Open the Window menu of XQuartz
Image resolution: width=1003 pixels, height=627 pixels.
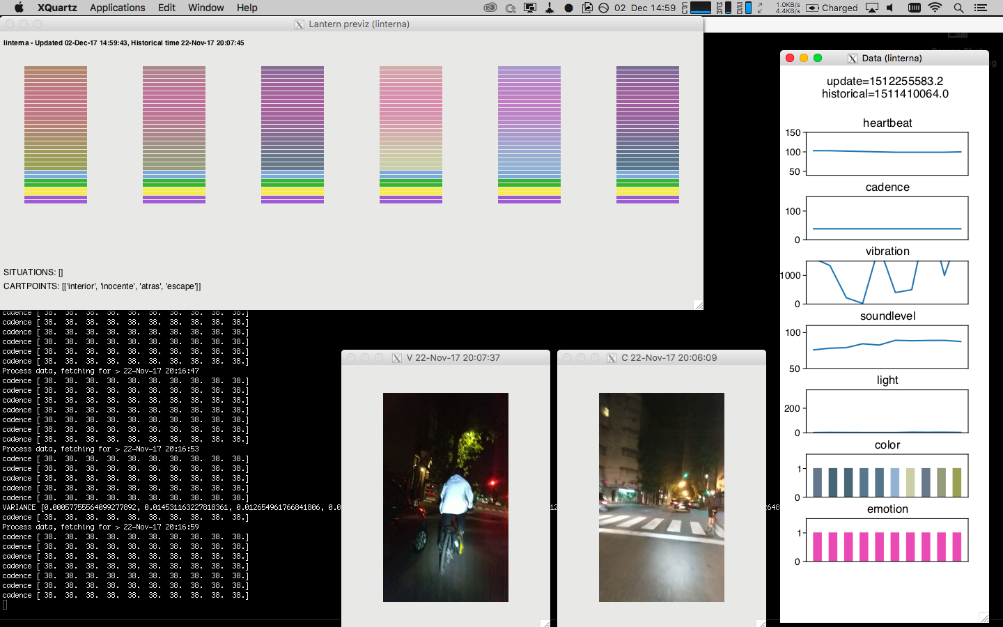(x=205, y=8)
